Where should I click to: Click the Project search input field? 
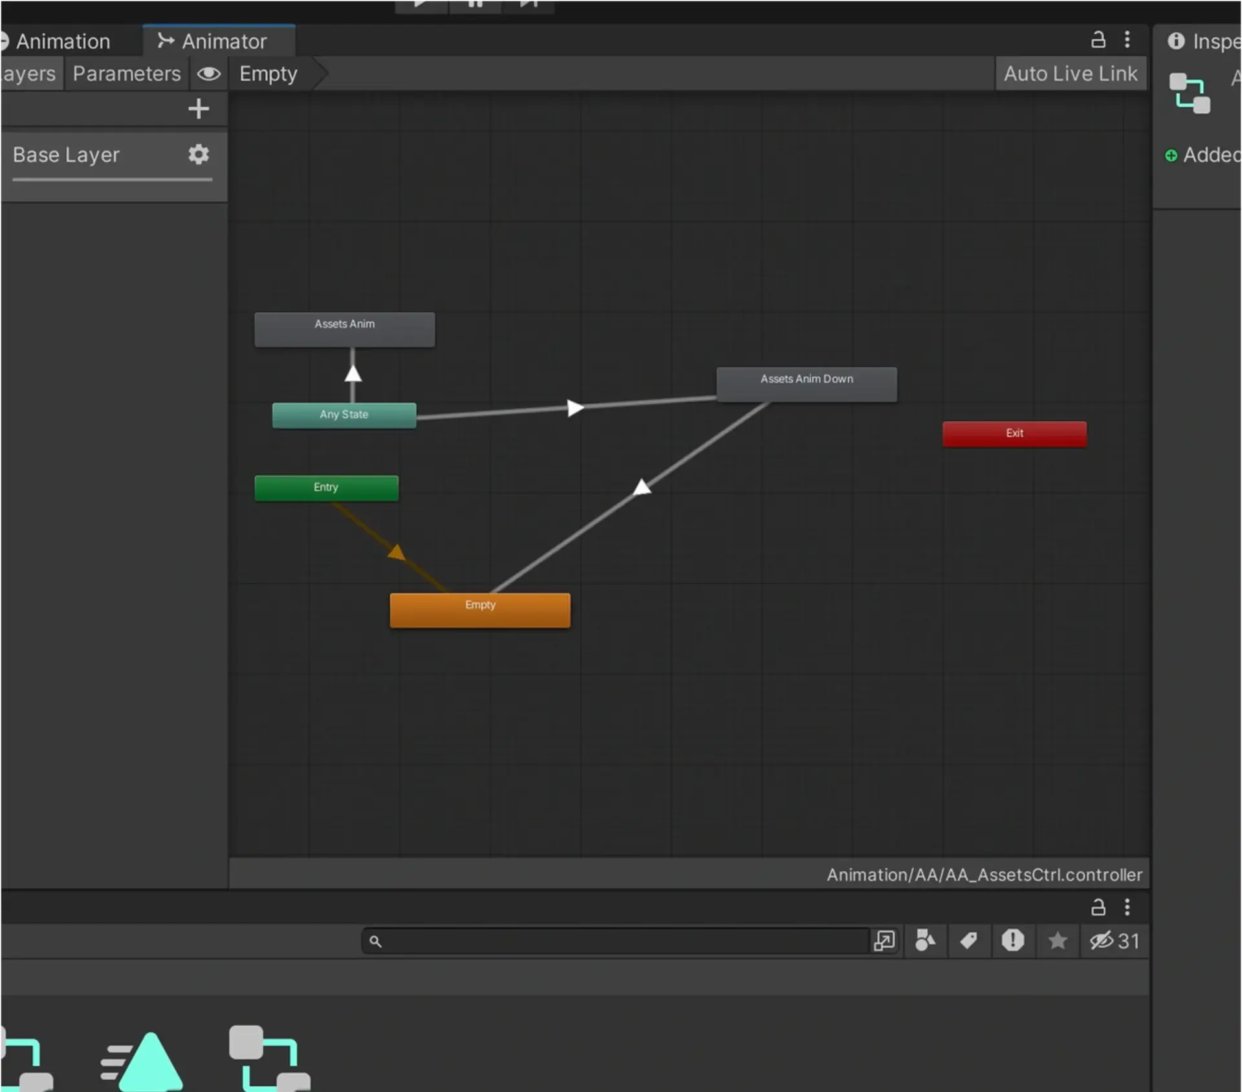621,941
